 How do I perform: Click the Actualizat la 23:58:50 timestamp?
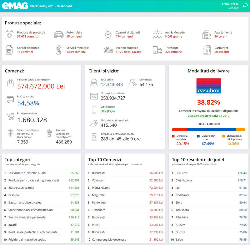[230, 6]
